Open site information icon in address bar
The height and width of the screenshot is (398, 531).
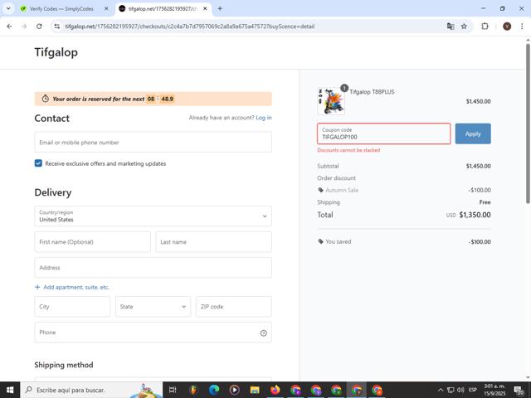coord(57,27)
